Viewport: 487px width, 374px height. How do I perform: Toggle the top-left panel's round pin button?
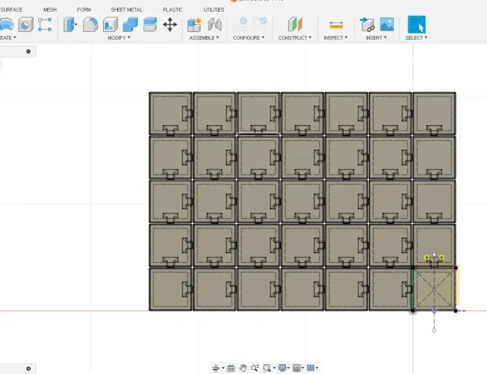pyautogui.click(x=29, y=51)
